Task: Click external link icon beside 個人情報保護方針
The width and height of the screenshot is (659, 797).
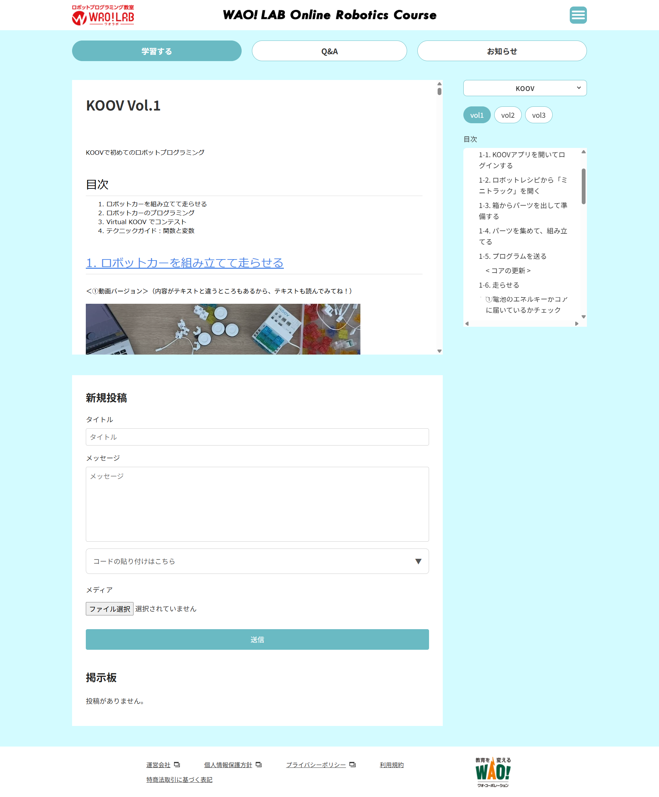Action: coord(258,764)
